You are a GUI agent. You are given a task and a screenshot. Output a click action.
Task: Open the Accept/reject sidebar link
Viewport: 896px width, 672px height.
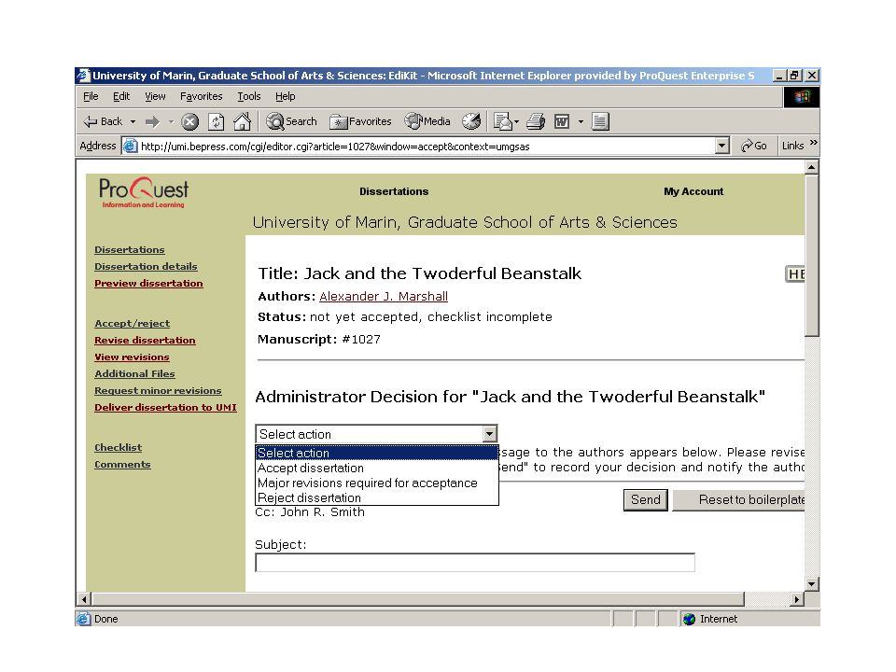[132, 324]
